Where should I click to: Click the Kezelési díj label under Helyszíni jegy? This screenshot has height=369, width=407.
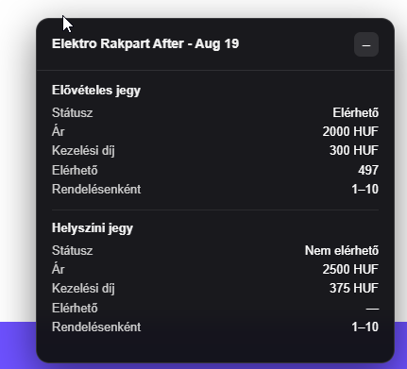[83, 288]
